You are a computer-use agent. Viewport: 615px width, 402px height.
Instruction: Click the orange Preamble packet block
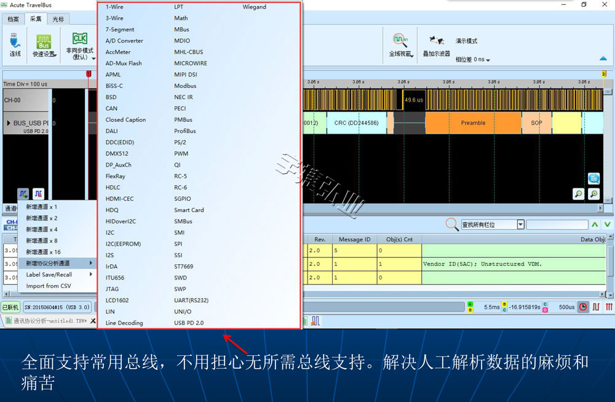pos(473,123)
